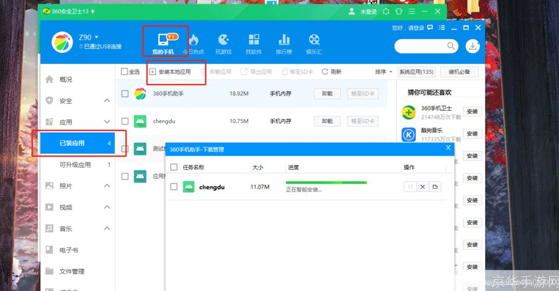Image resolution: width=559 pixels, height=291 pixels.
Task: Open the download manager arrow icon
Action: pos(473,47)
